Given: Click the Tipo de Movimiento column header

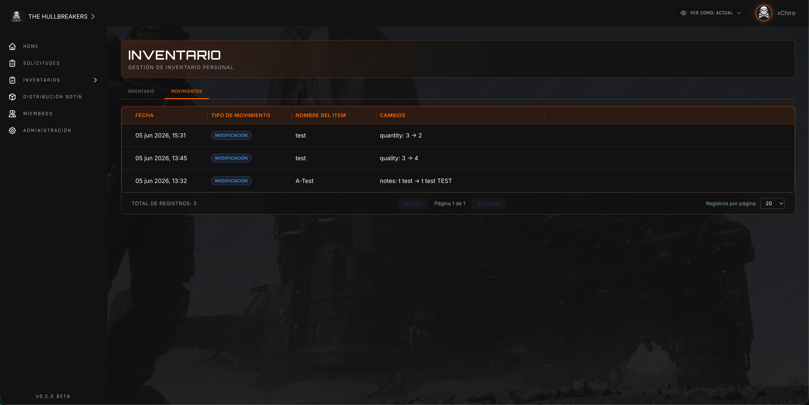Looking at the screenshot, I should 241,115.
